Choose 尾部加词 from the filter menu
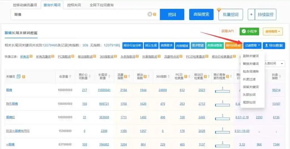290x149 pixels. coord(249,102)
